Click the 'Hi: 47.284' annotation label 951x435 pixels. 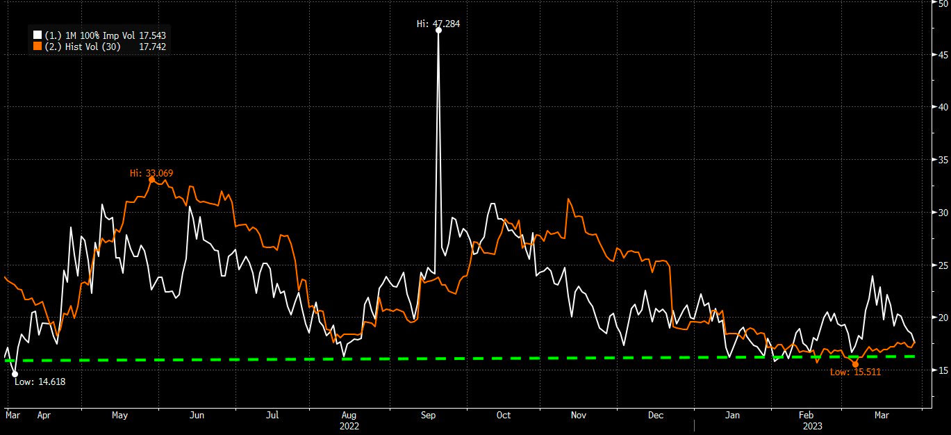click(438, 24)
